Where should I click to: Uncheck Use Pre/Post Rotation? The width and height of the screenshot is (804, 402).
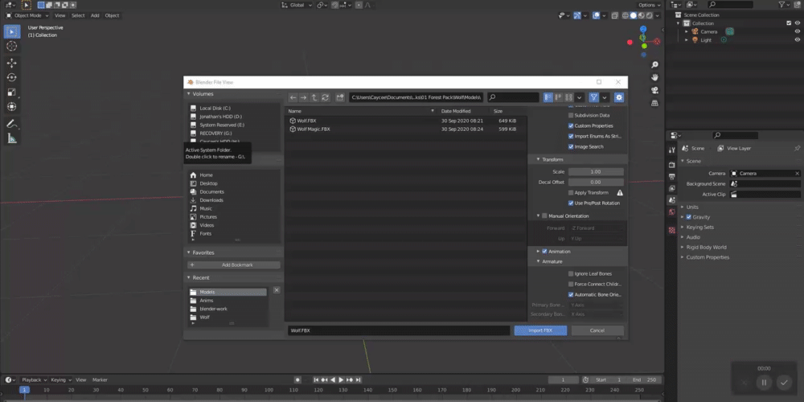point(571,203)
